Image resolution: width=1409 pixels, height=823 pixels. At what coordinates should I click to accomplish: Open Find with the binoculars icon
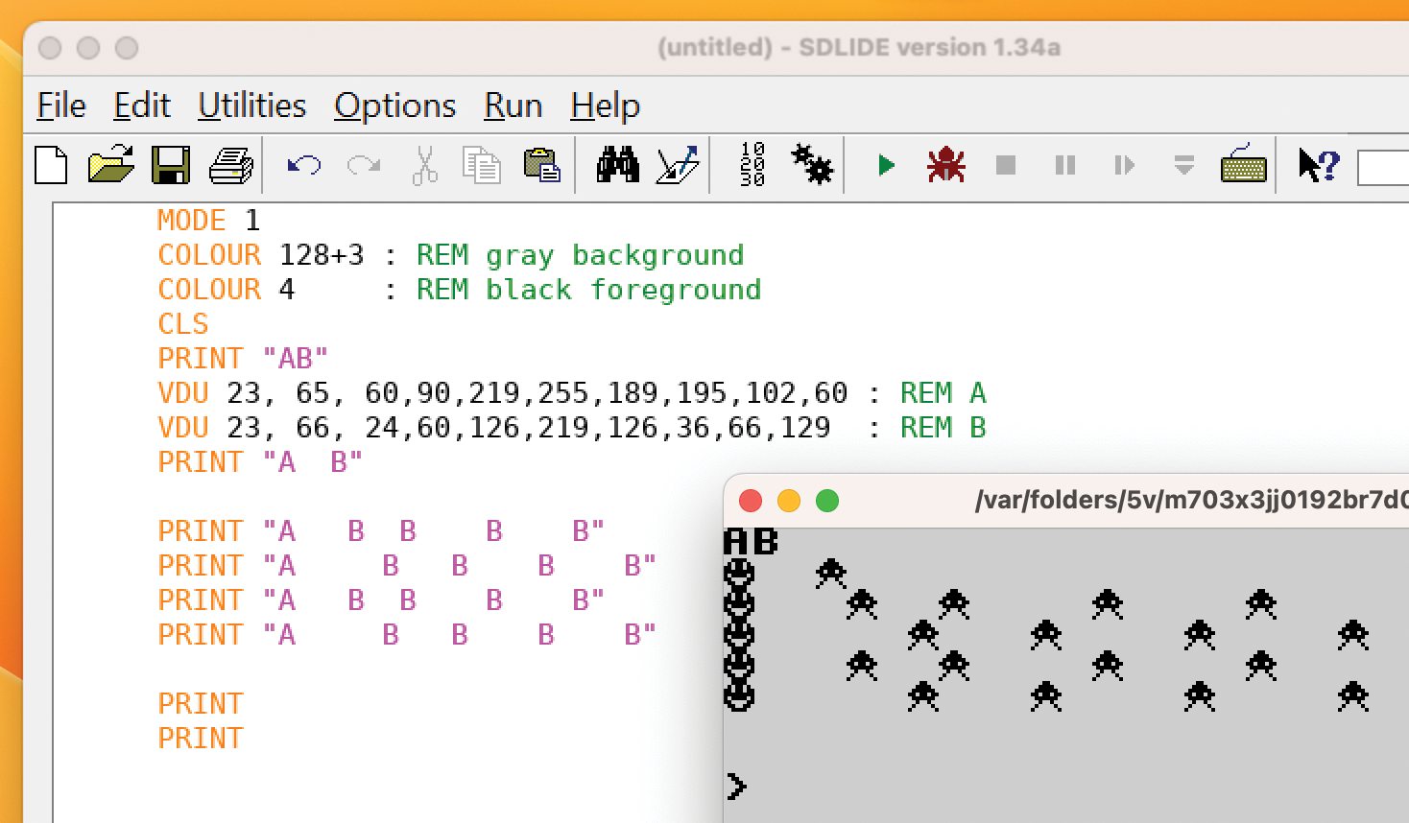tap(618, 165)
